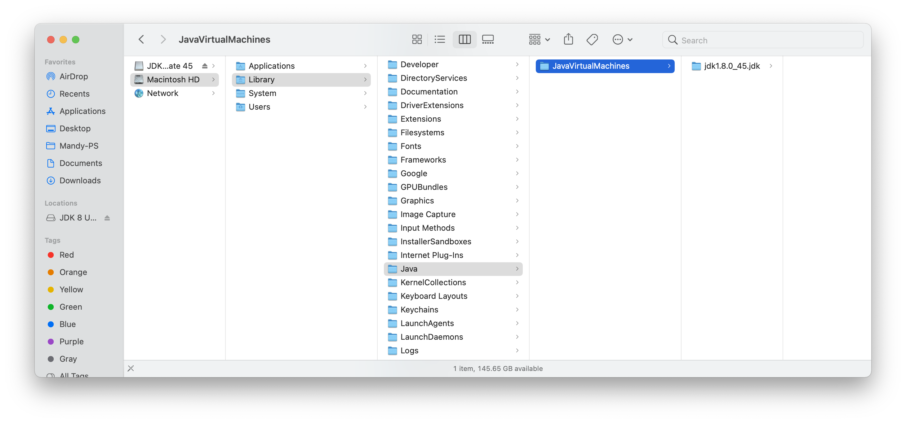
Task: Select the Documentation folder
Action: 453,92
